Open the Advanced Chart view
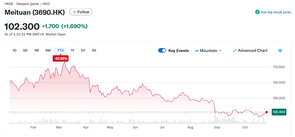 [x=252, y=51]
